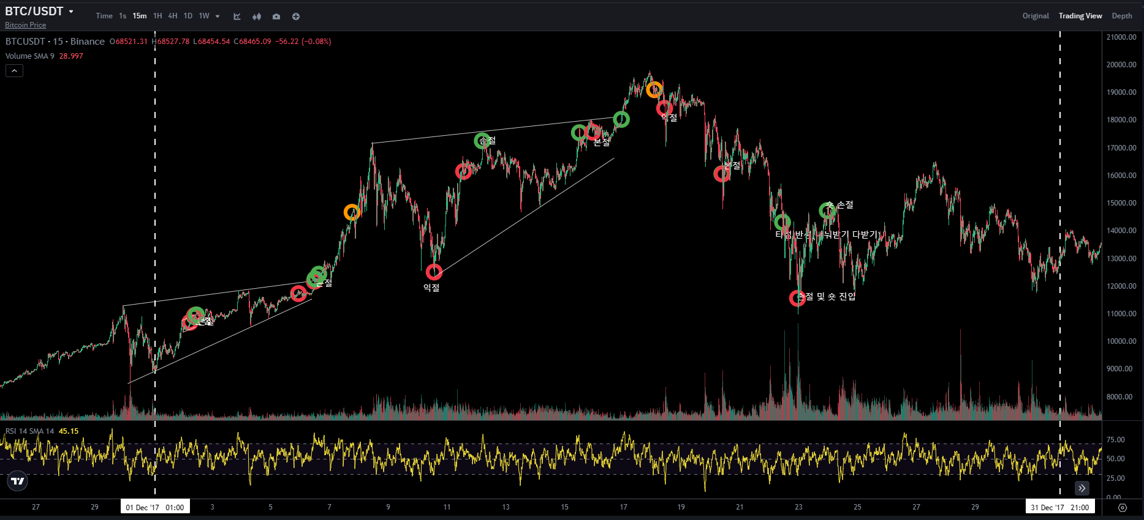The image size is (1144, 520).
Task: Select the 1s interval
Action: click(123, 16)
